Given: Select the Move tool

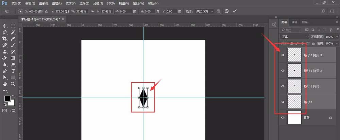Looking at the screenshot, I should pyautogui.click(x=5, y=26).
